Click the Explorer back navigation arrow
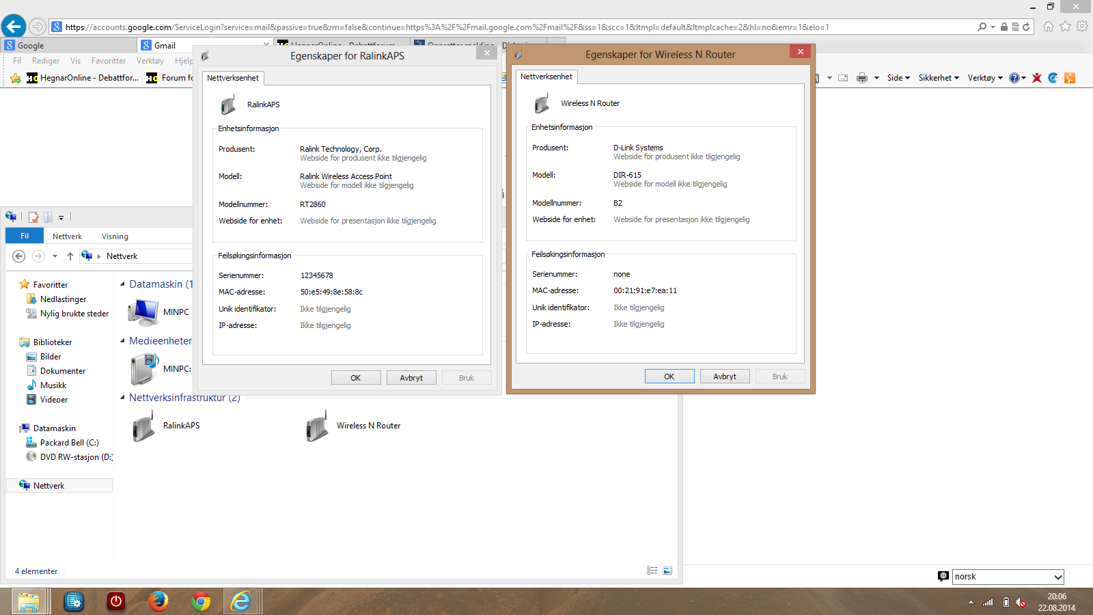Image resolution: width=1093 pixels, height=615 pixels. pyautogui.click(x=19, y=256)
